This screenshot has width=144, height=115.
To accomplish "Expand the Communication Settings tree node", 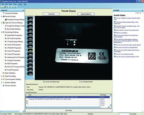I will click(x=2, y=79).
